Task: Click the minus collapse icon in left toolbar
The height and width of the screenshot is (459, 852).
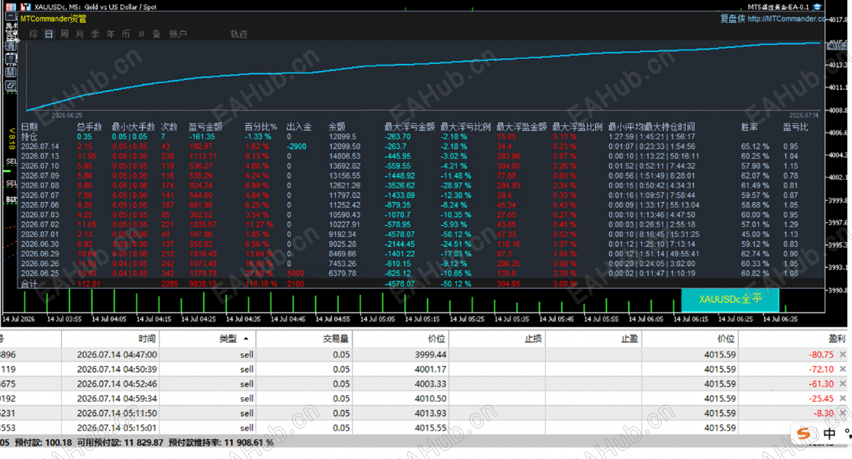Action: (11, 17)
